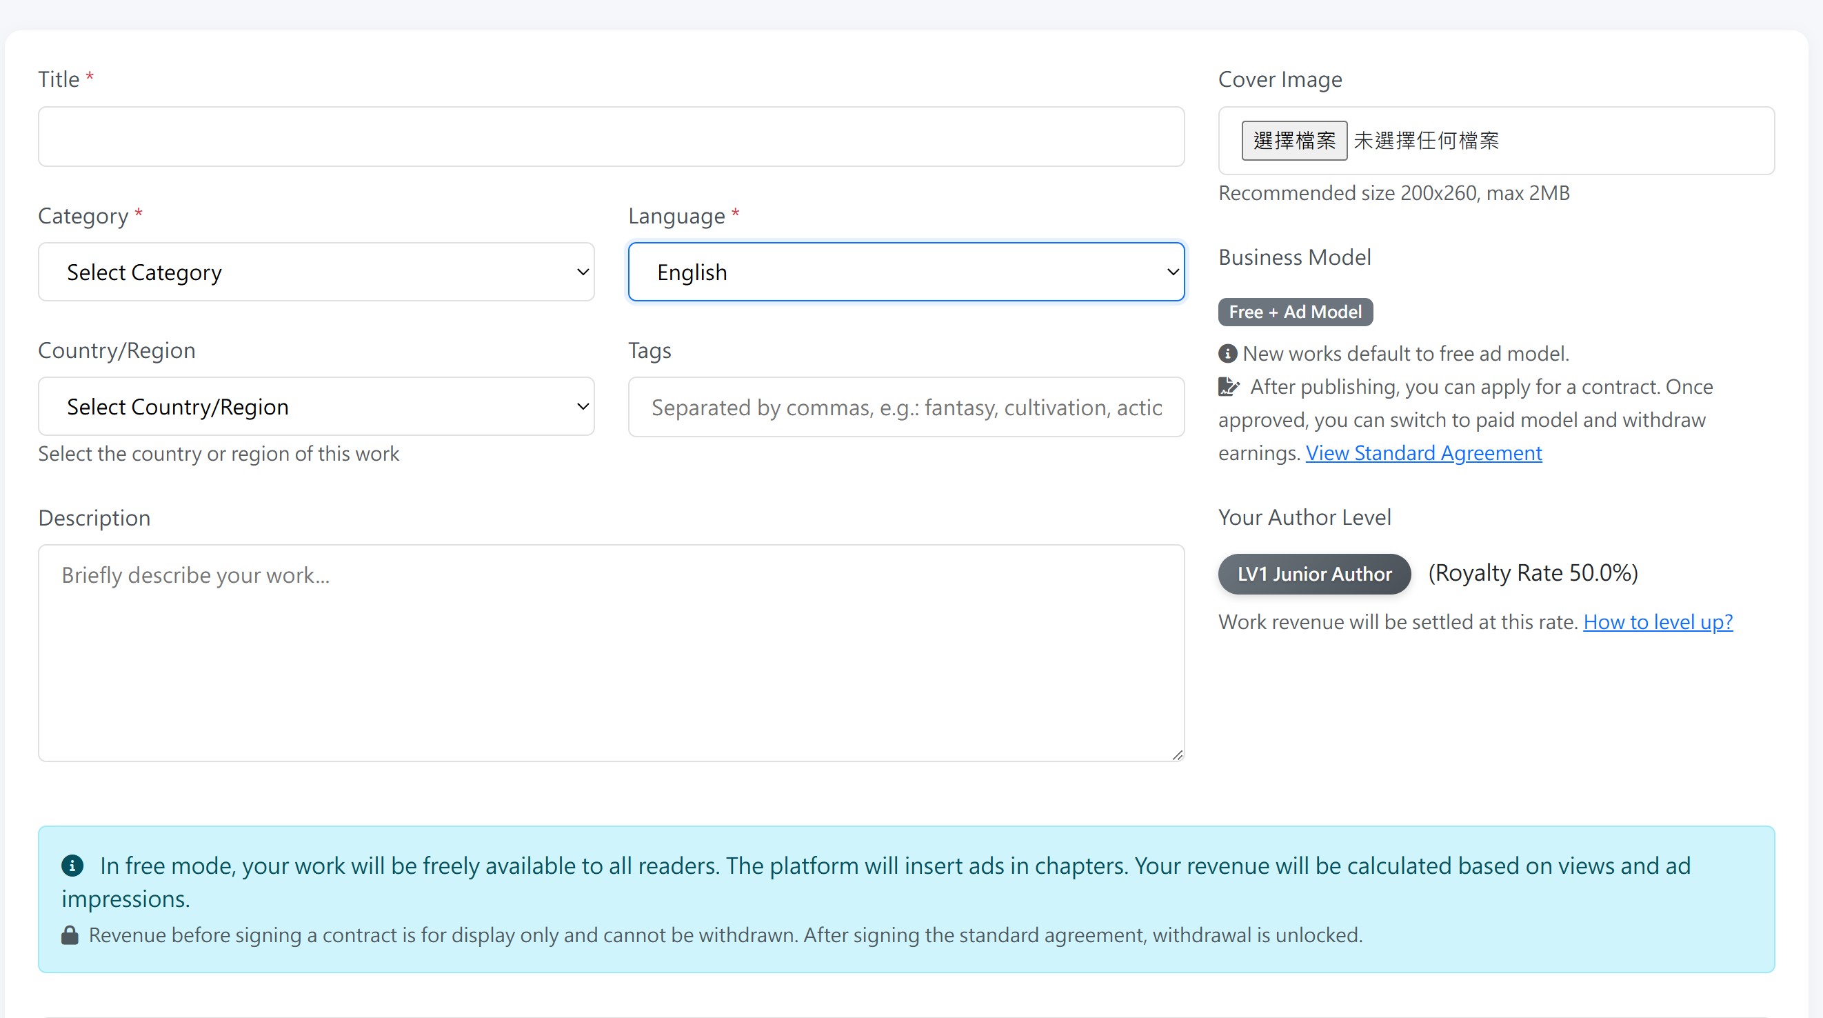Open the View Standard Agreement link

pyautogui.click(x=1423, y=453)
